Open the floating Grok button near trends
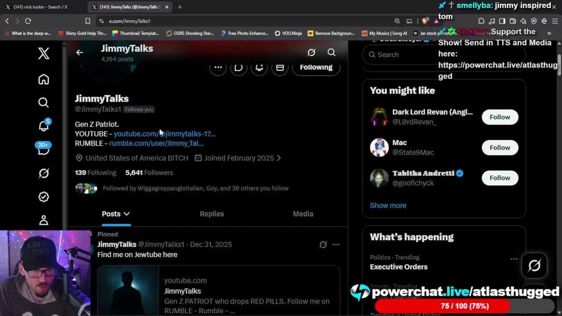 pyautogui.click(x=534, y=266)
